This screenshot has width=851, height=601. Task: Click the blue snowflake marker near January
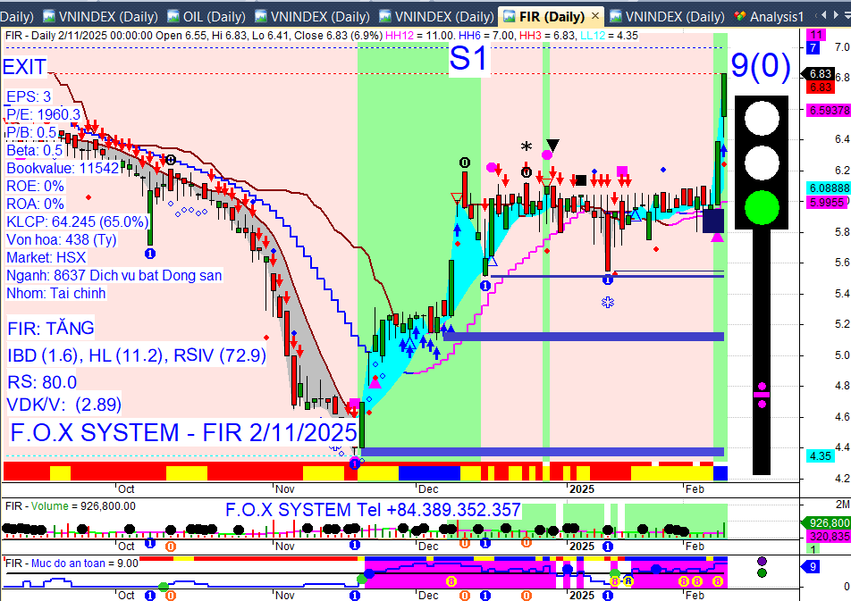point(608,302)
